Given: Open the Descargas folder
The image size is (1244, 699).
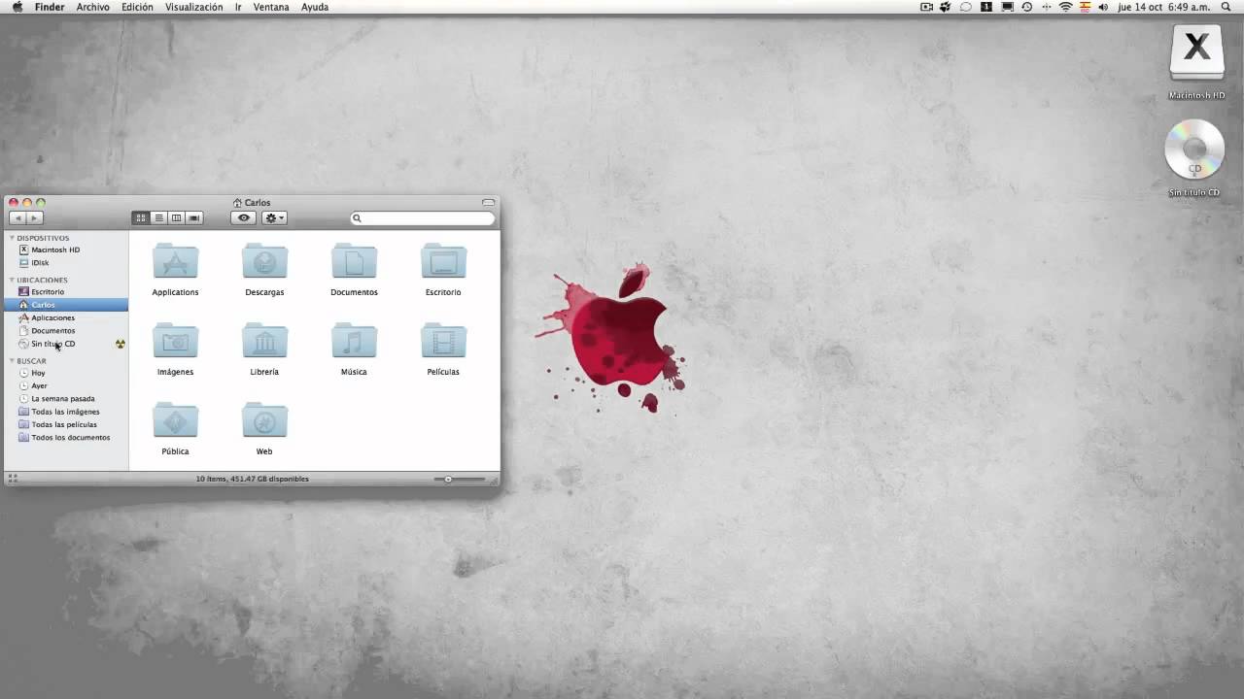Looking at the screenshot, I should (x=264, y=261).
